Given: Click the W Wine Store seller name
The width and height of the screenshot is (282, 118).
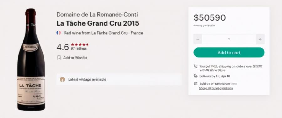Looking at the screenshot, I should 220,83.
